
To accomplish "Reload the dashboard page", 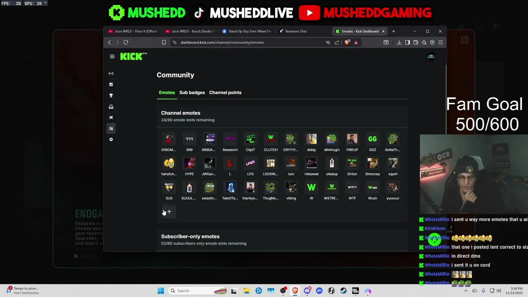I will (126, 42).
